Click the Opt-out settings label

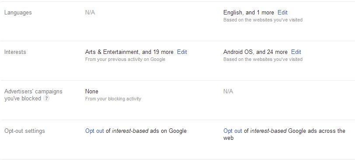coord(24,131)
